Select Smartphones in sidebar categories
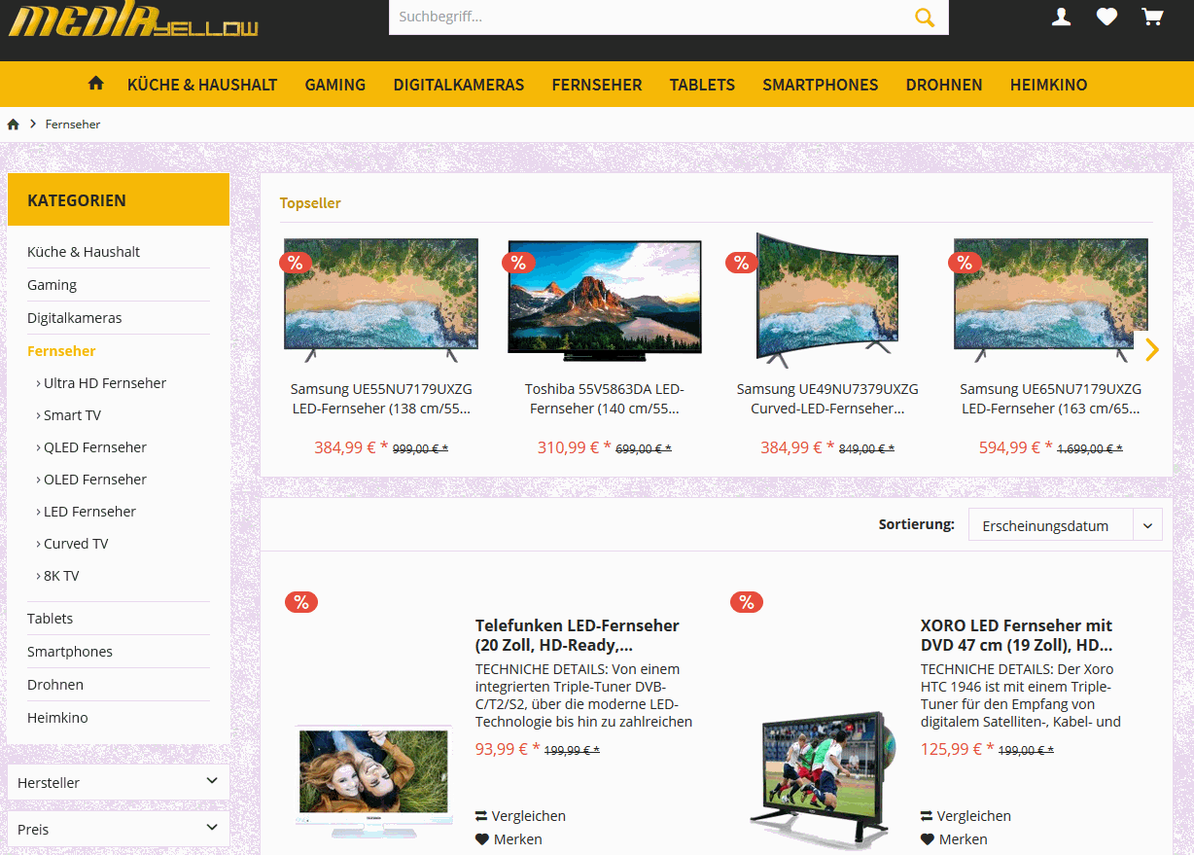 [x=70, y=652]
